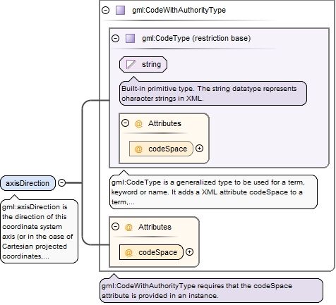Collapse the lower Attributes group
The image size is (336, 305).
click(115, 227)
